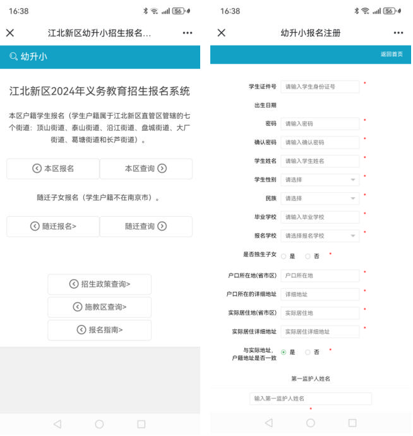Open 随迁查询 lookup
The height and width of the screenshot is (436, 413).
point(146,226)
